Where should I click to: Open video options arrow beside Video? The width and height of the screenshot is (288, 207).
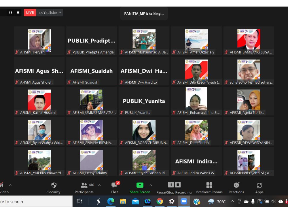point(10,185)
